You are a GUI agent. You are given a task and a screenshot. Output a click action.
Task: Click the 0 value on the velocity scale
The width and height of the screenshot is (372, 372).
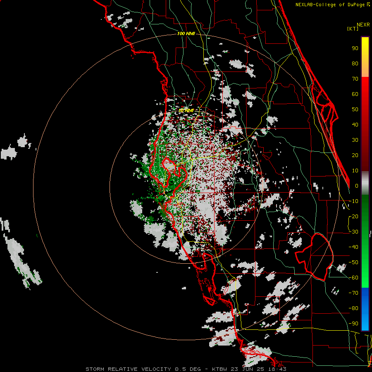(357, 186)
